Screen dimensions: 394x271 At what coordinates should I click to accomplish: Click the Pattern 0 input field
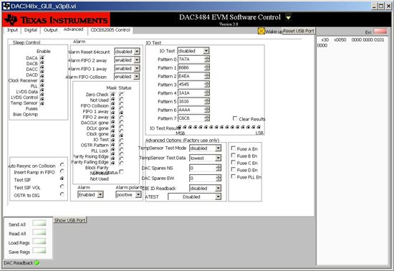pyautogui.click(x=191, y=60)
